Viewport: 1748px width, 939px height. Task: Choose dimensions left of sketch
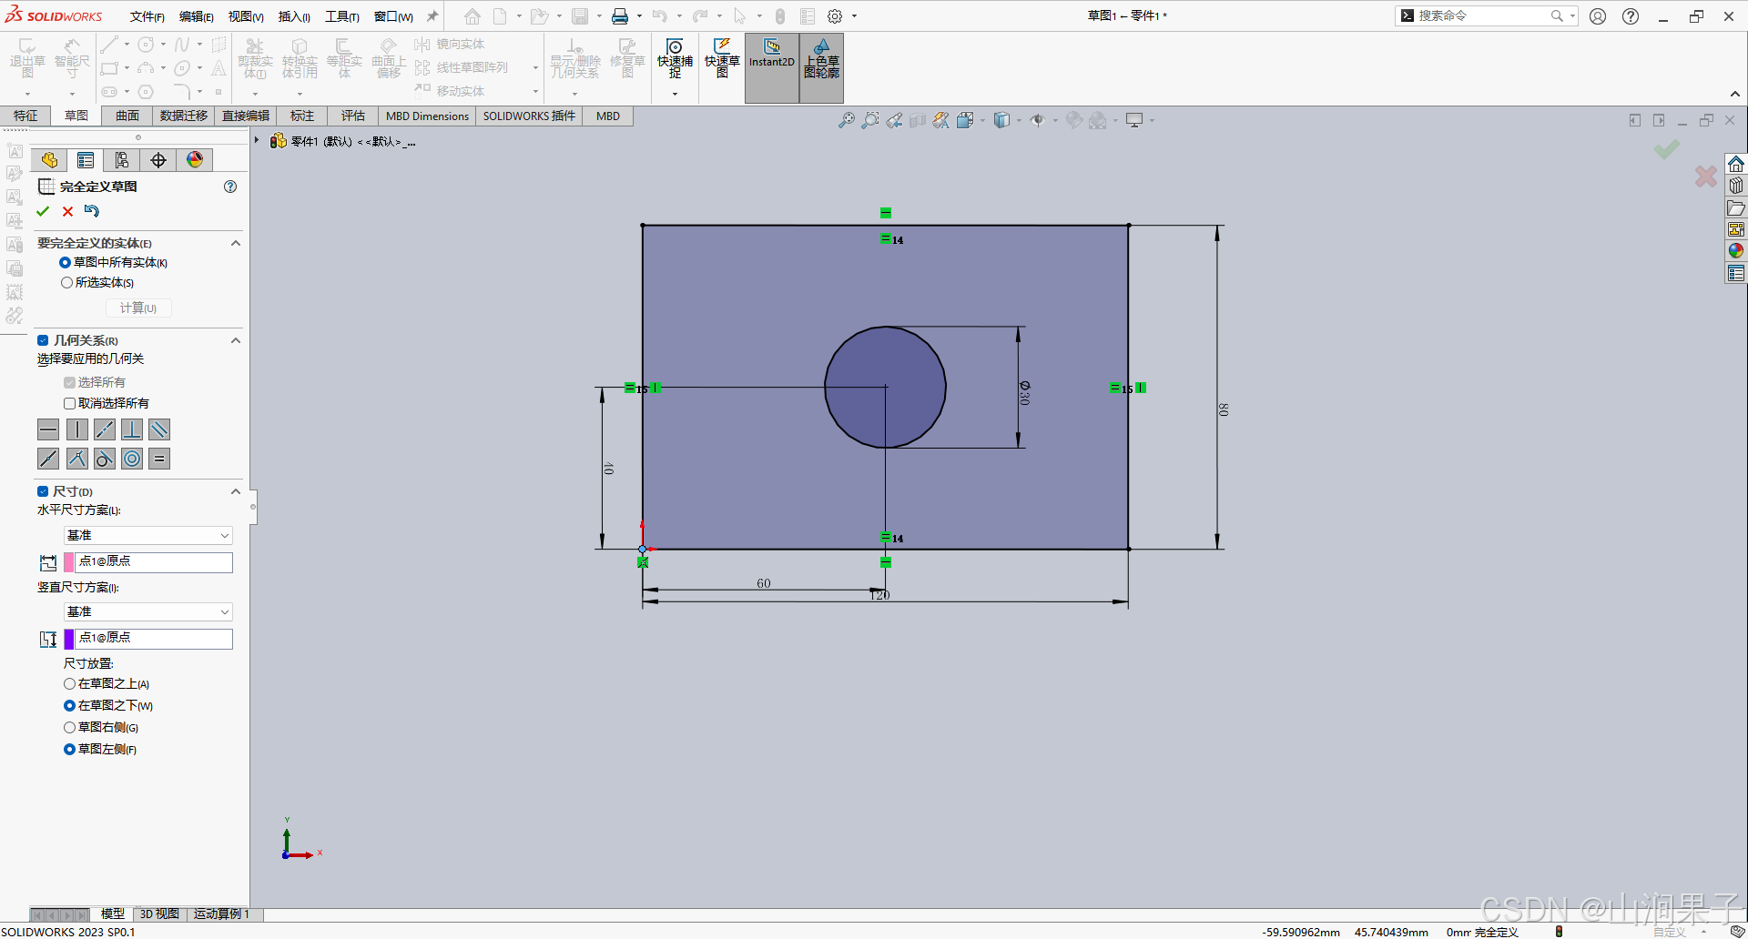69,749
